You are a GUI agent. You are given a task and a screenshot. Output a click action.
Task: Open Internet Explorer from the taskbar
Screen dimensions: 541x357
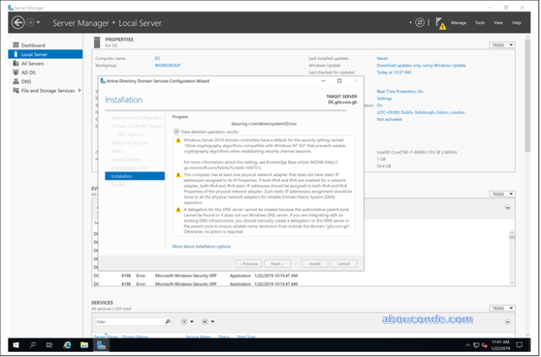tap(67, 346)
